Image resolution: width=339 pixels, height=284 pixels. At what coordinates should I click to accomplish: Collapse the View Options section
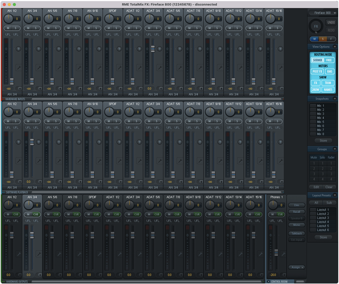tap(335, 47)
